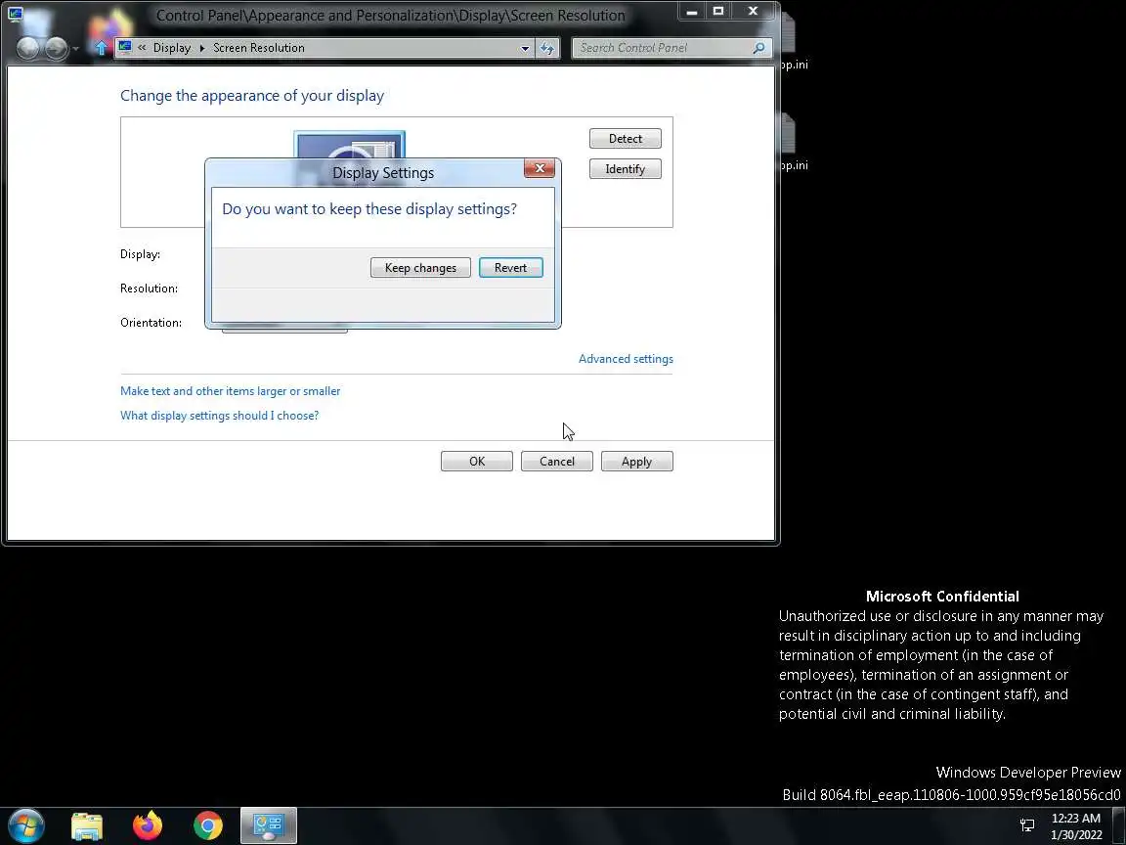The height and width of the screenshot is (845, 1126).
Task: Click the network tray icon
Action: pyautogui.click(x=1027, y=824)
